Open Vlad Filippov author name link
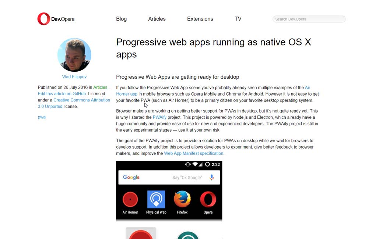Screen dimensions: 383x239 point(74,77)
